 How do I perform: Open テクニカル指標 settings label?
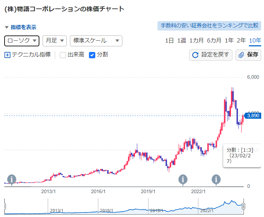[31, 55]
